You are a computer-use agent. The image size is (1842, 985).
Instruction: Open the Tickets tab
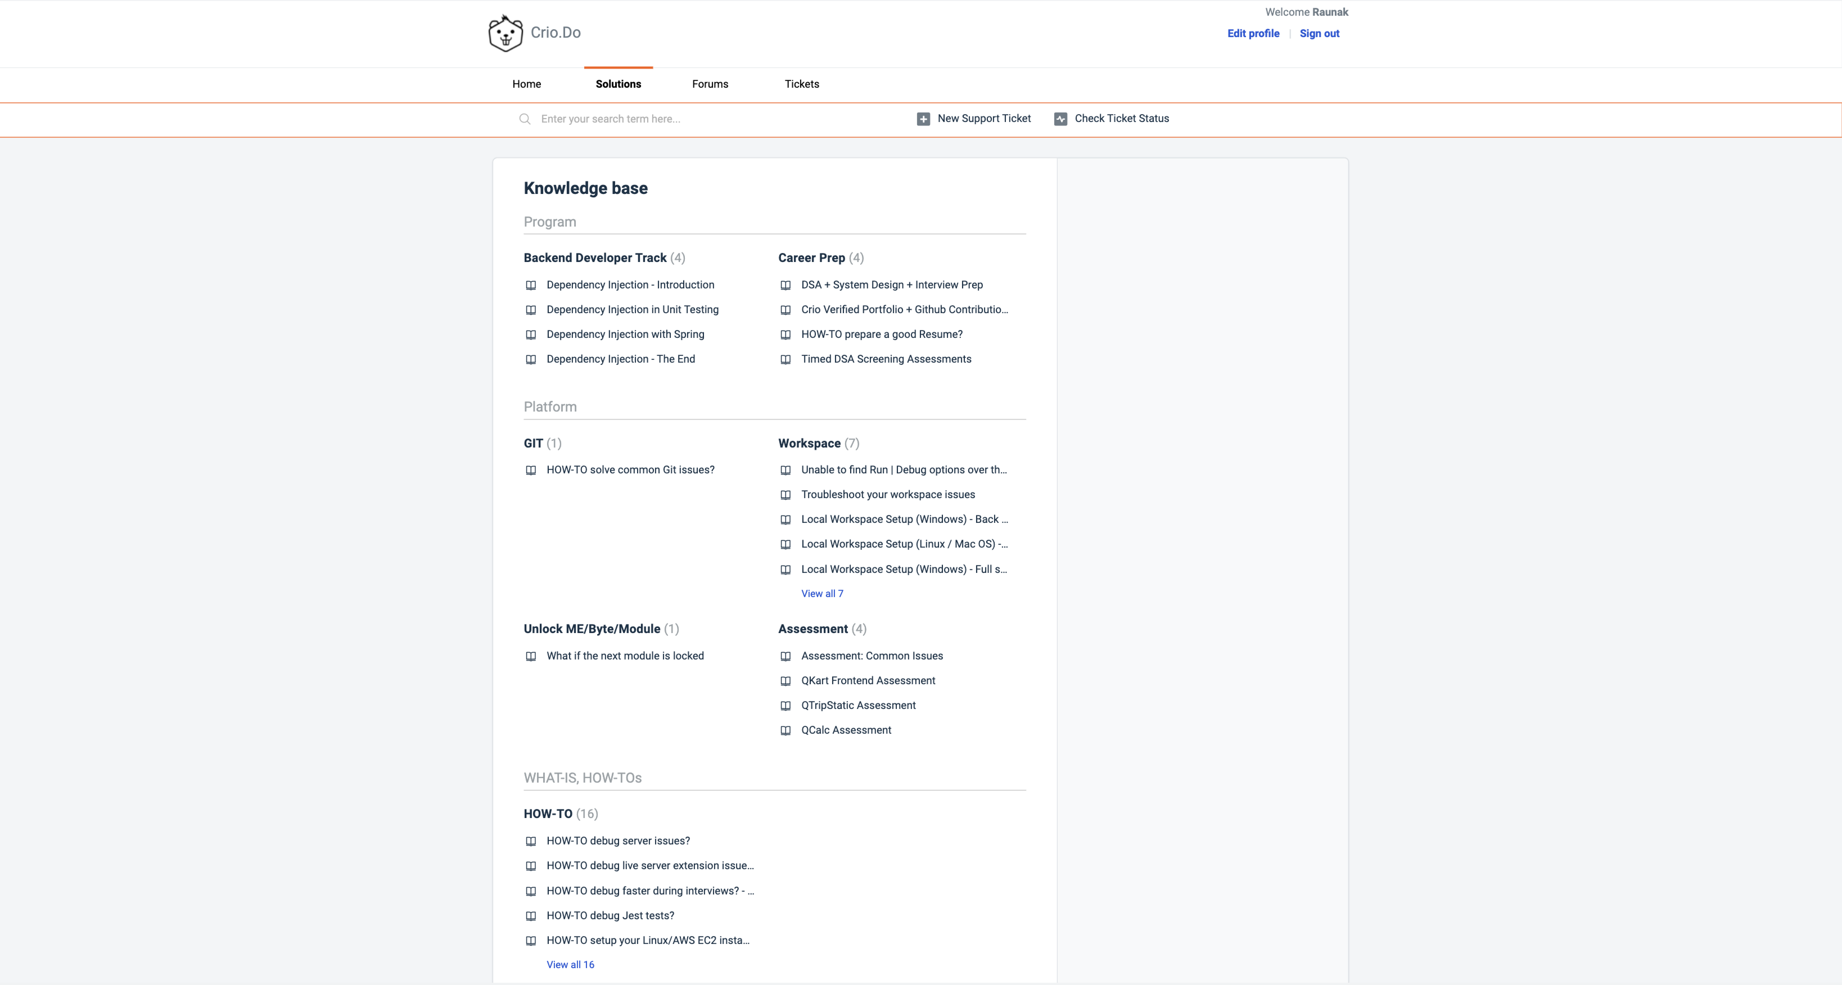click(802, 84)
